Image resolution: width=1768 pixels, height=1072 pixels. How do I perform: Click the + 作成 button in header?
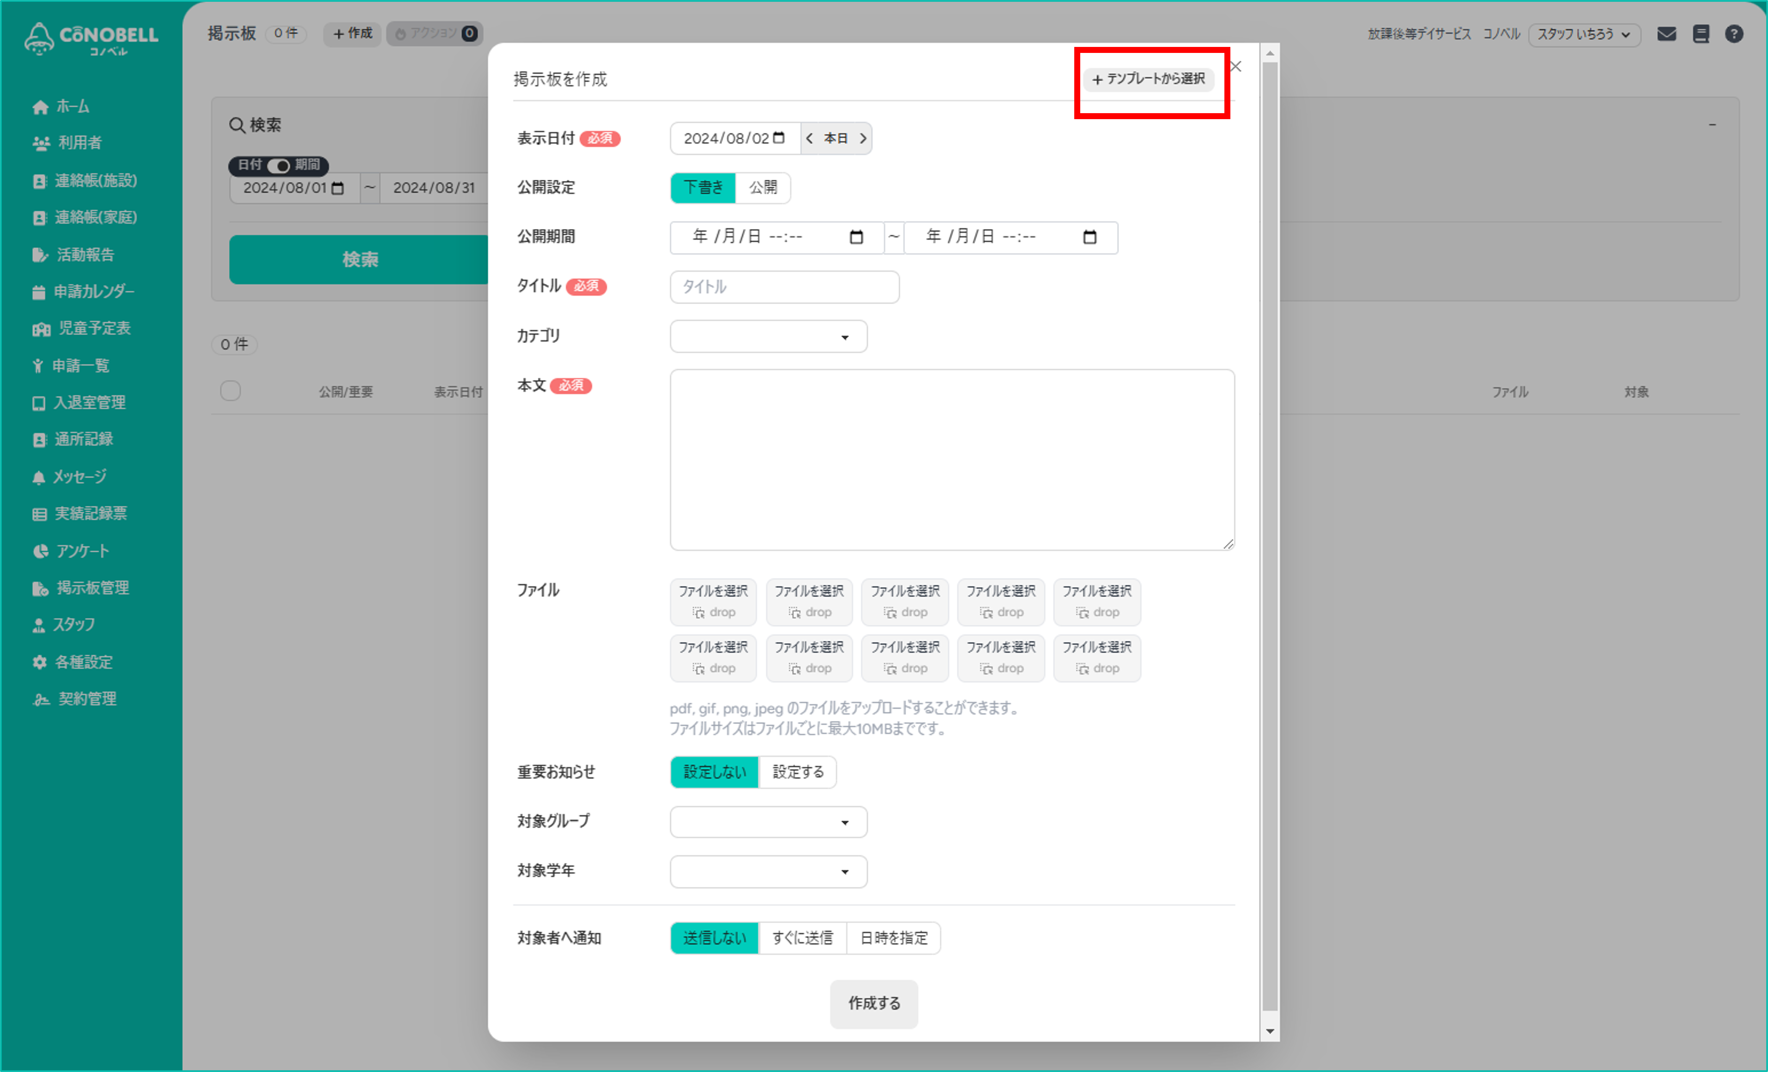pos(352,34)
